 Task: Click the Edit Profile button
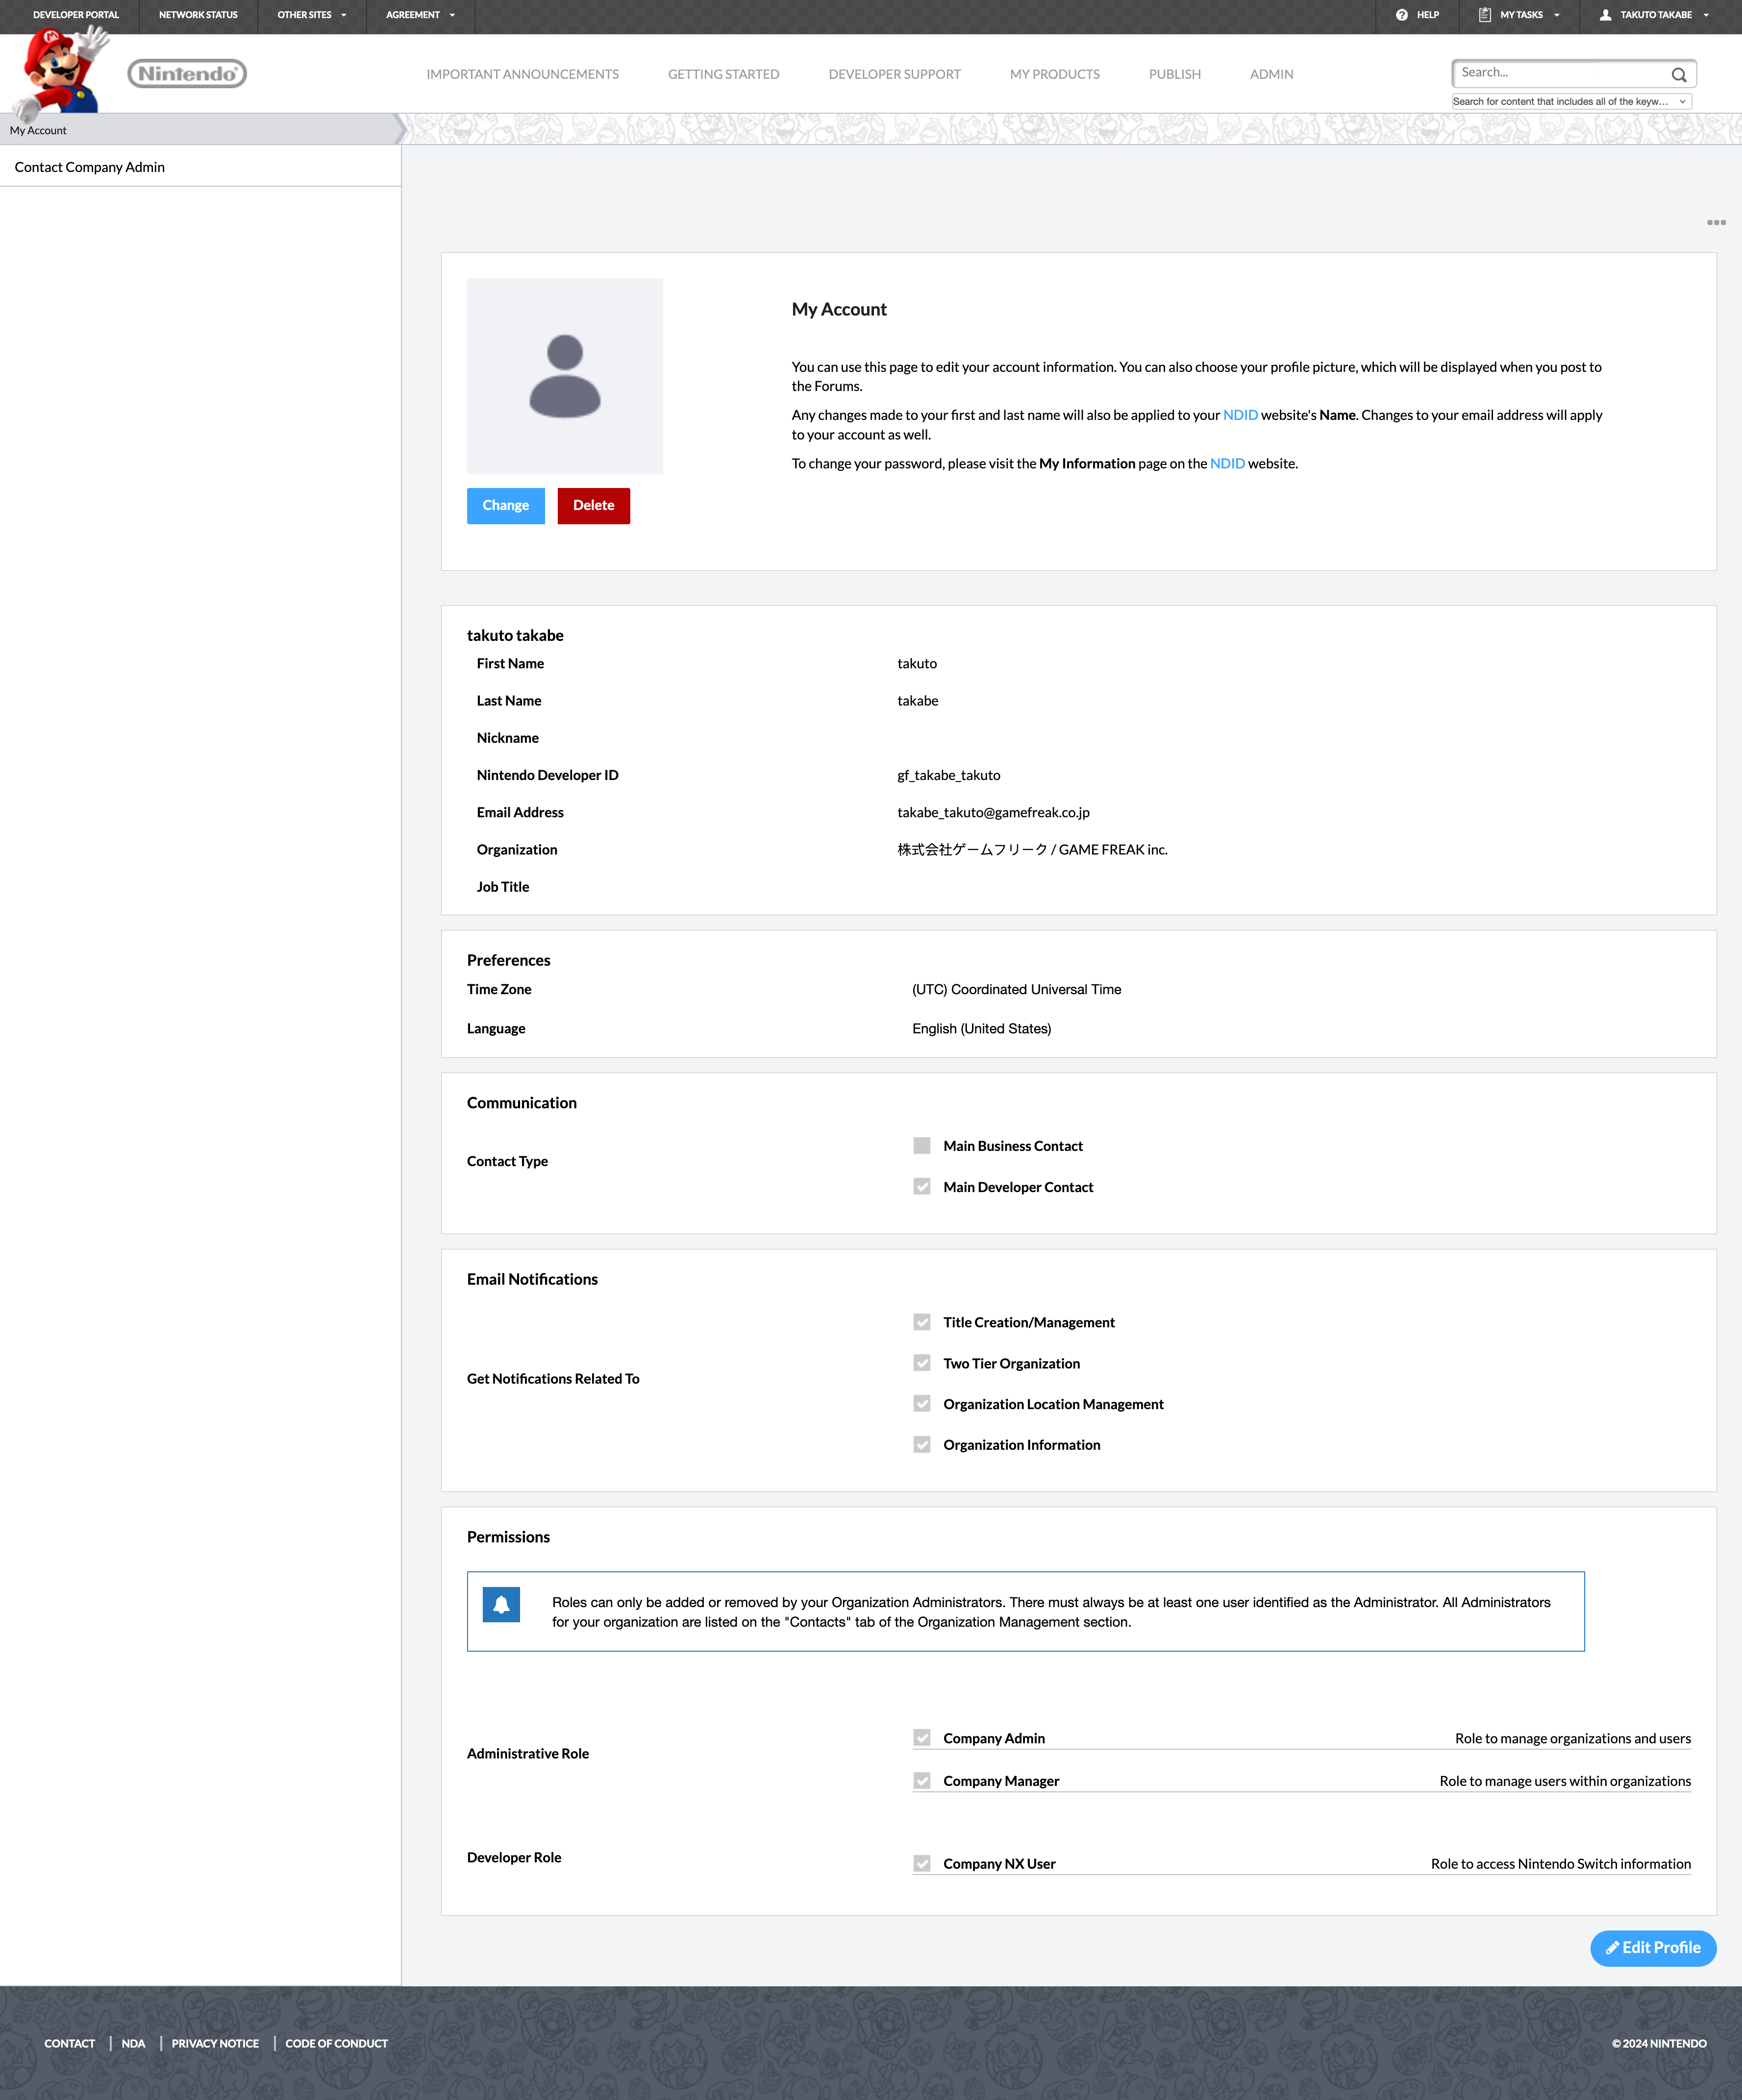1653,1948
